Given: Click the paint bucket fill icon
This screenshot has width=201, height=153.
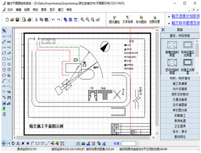Looking at the screenshot, I should (x=99, y=143).
